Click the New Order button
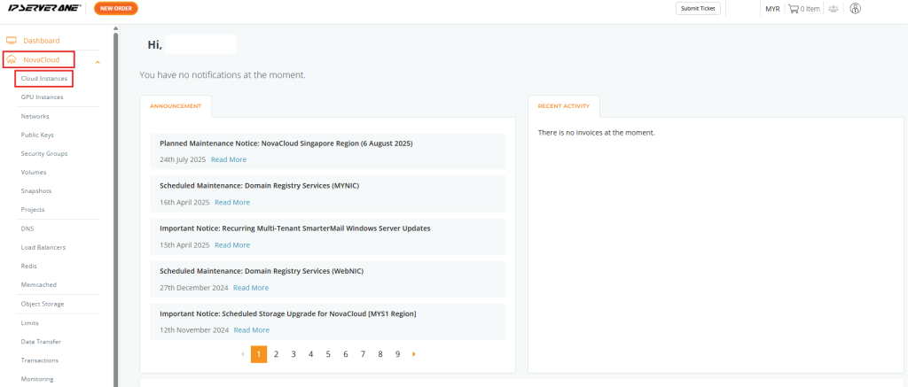 click(116, 9)
